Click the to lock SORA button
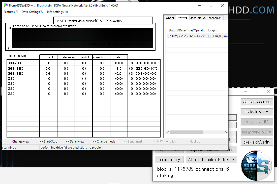This screenshot has width=277, height=184. click(x=257, y=112)
